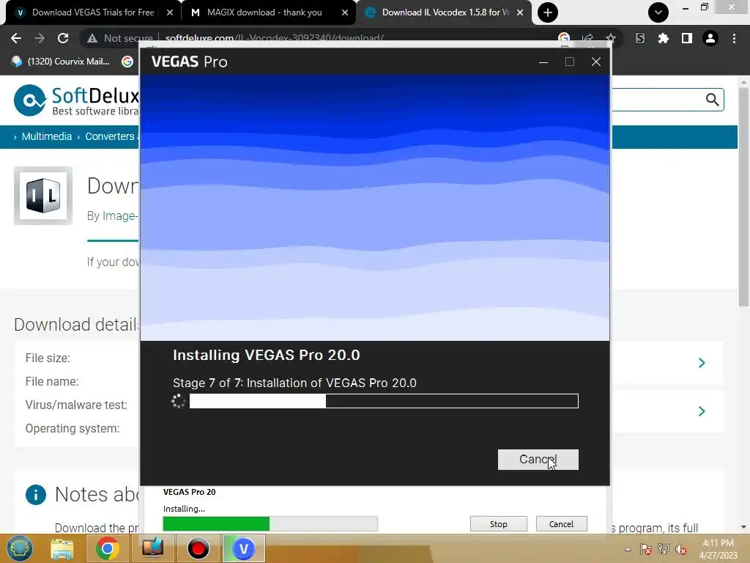
Task: Click the "Operating system:" label
Action: pyautogui.click(x=73, y=428)
